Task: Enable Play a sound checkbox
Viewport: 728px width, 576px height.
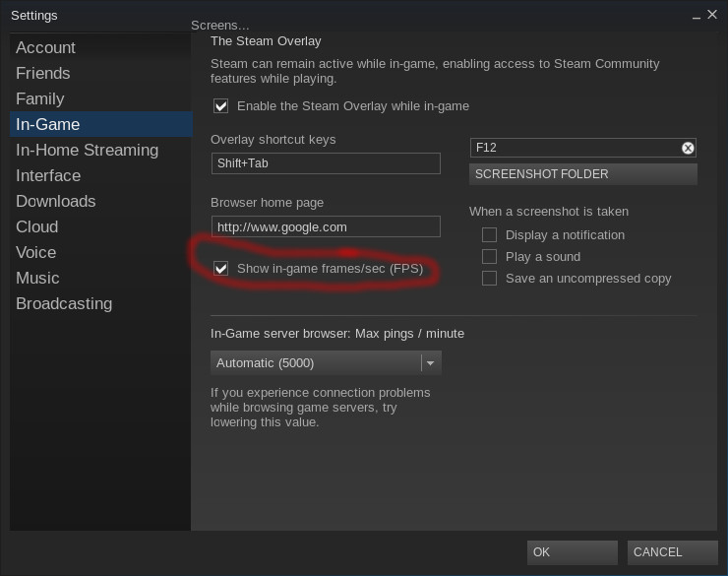Action: [x=489, y=256]
